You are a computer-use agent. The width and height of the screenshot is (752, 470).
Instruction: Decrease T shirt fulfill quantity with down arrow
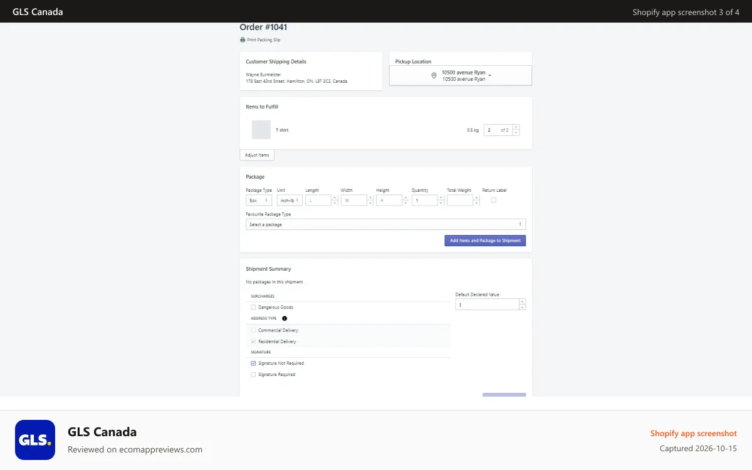[x=516, y=133]
